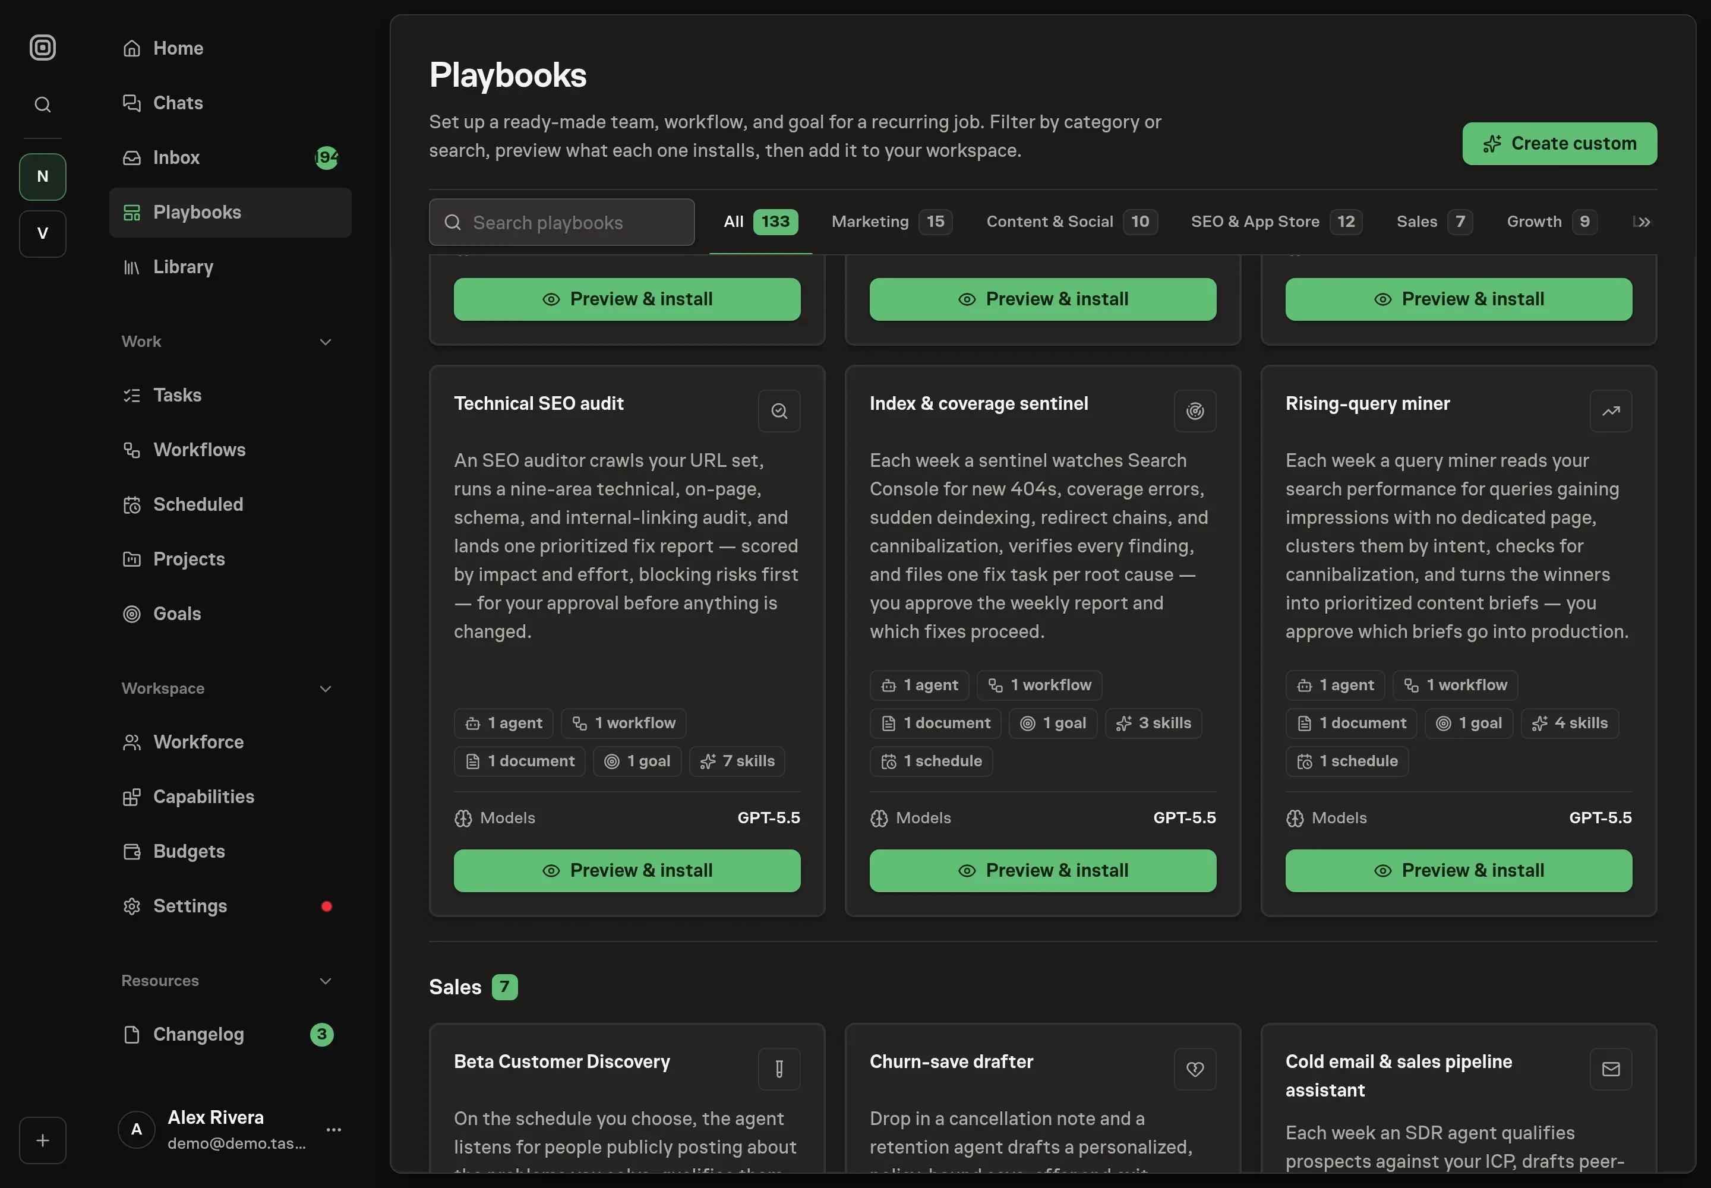Image resolution: width=1711 pixels, height=1188 pixels.
Task: Collapse the Resources section
Action: (324, 981)
